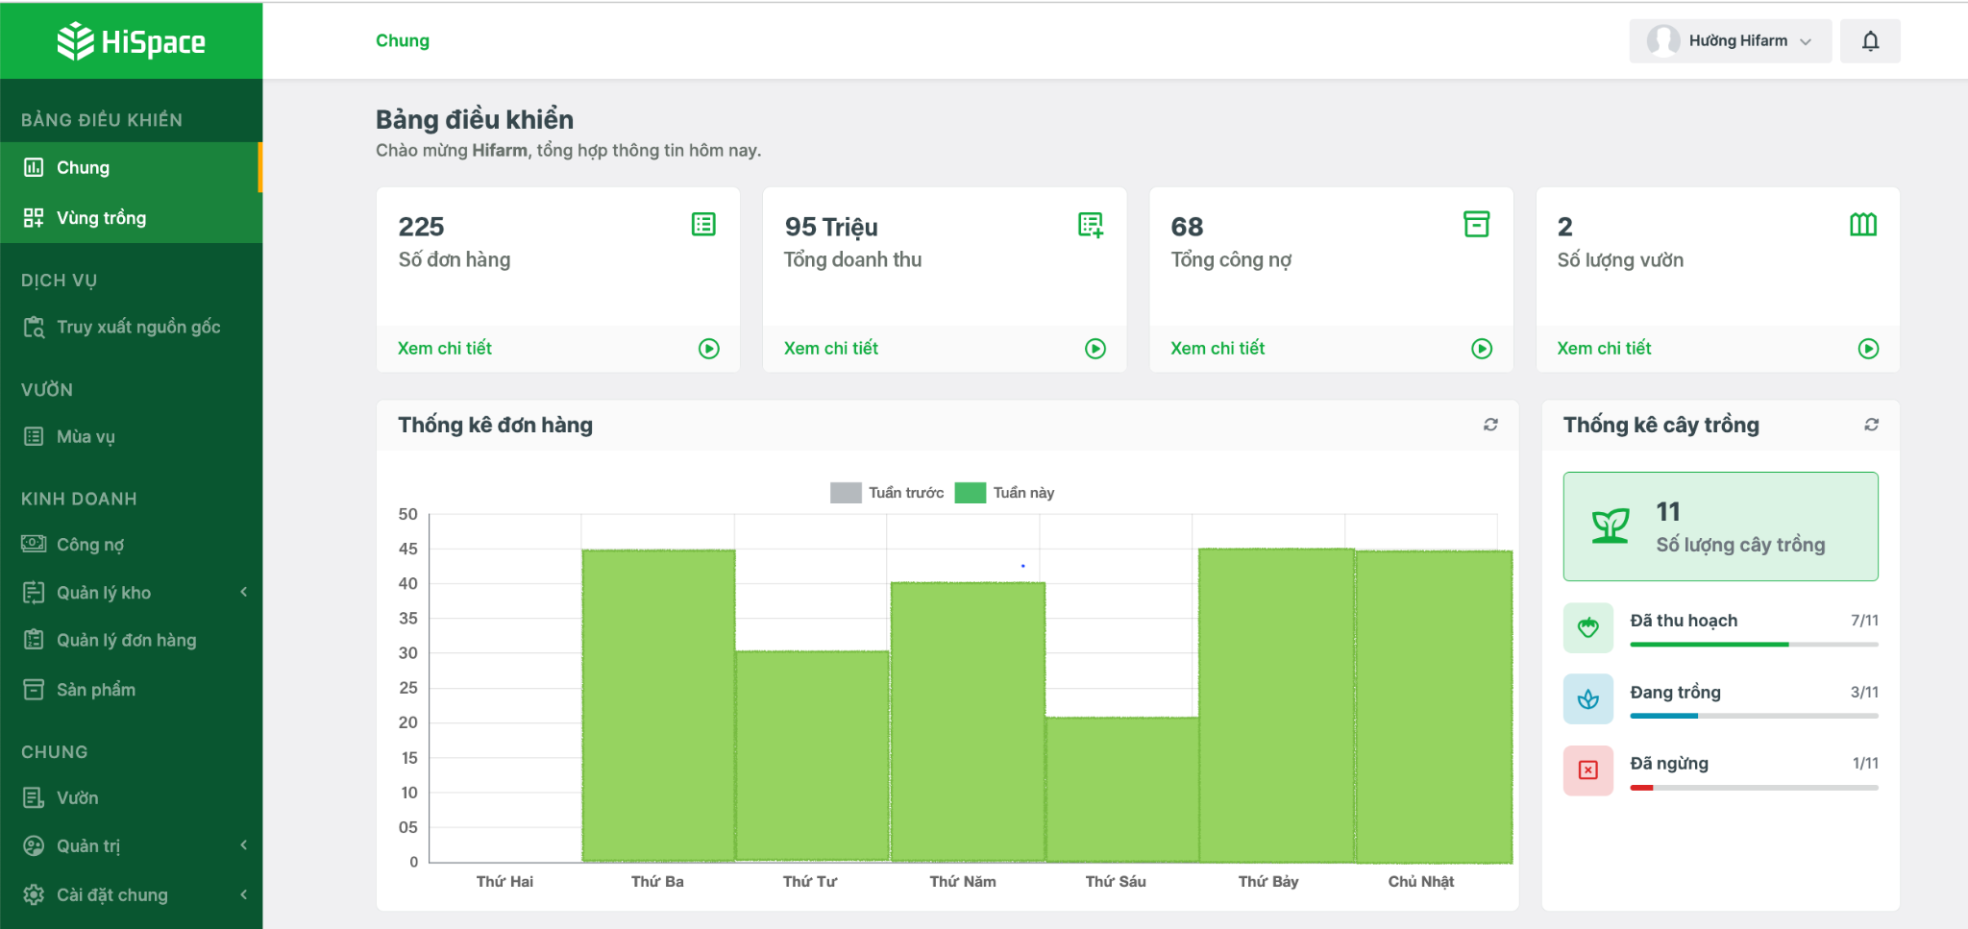Click the garden map icon in Số lượng vườn card
The image size is (1968, 929).
tap(1862, 225)
